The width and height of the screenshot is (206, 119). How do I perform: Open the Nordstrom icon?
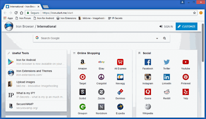(101, 107)
